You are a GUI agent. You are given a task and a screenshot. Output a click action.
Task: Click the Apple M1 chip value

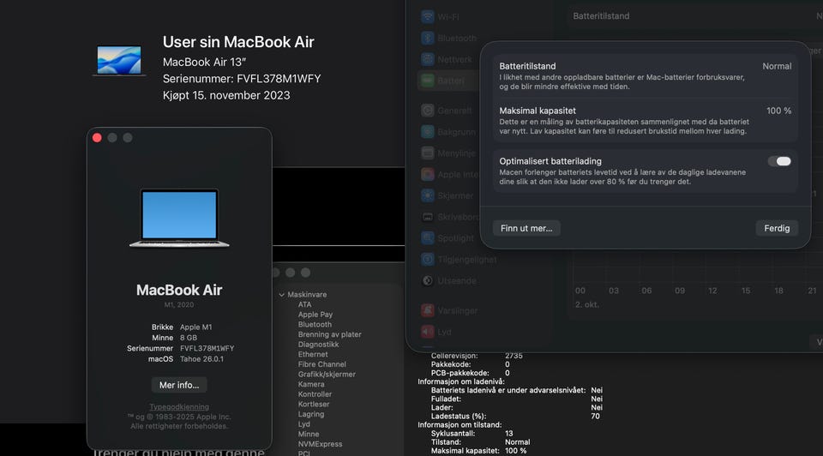click(195, 327)
